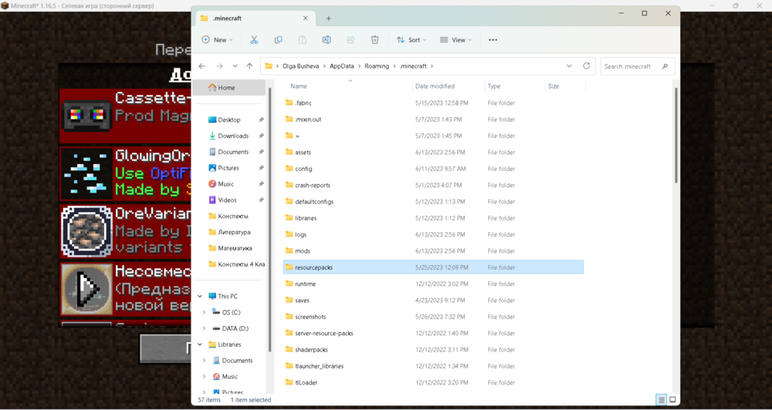772x410 pixels.
Task: Open the New dropdown menu
Action: [217, 40]
